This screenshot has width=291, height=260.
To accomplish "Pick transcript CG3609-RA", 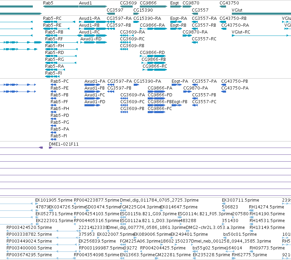I will (133, 32).
